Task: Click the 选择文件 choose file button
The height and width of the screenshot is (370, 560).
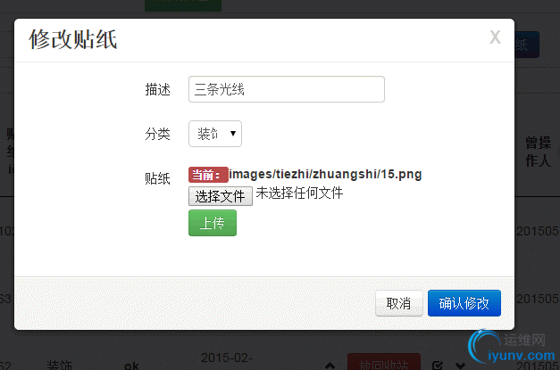Action: point(221,196)
